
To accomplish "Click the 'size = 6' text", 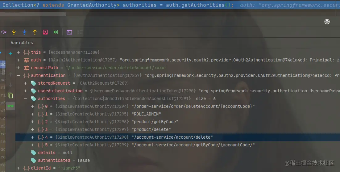I will (x=206, y=99).
